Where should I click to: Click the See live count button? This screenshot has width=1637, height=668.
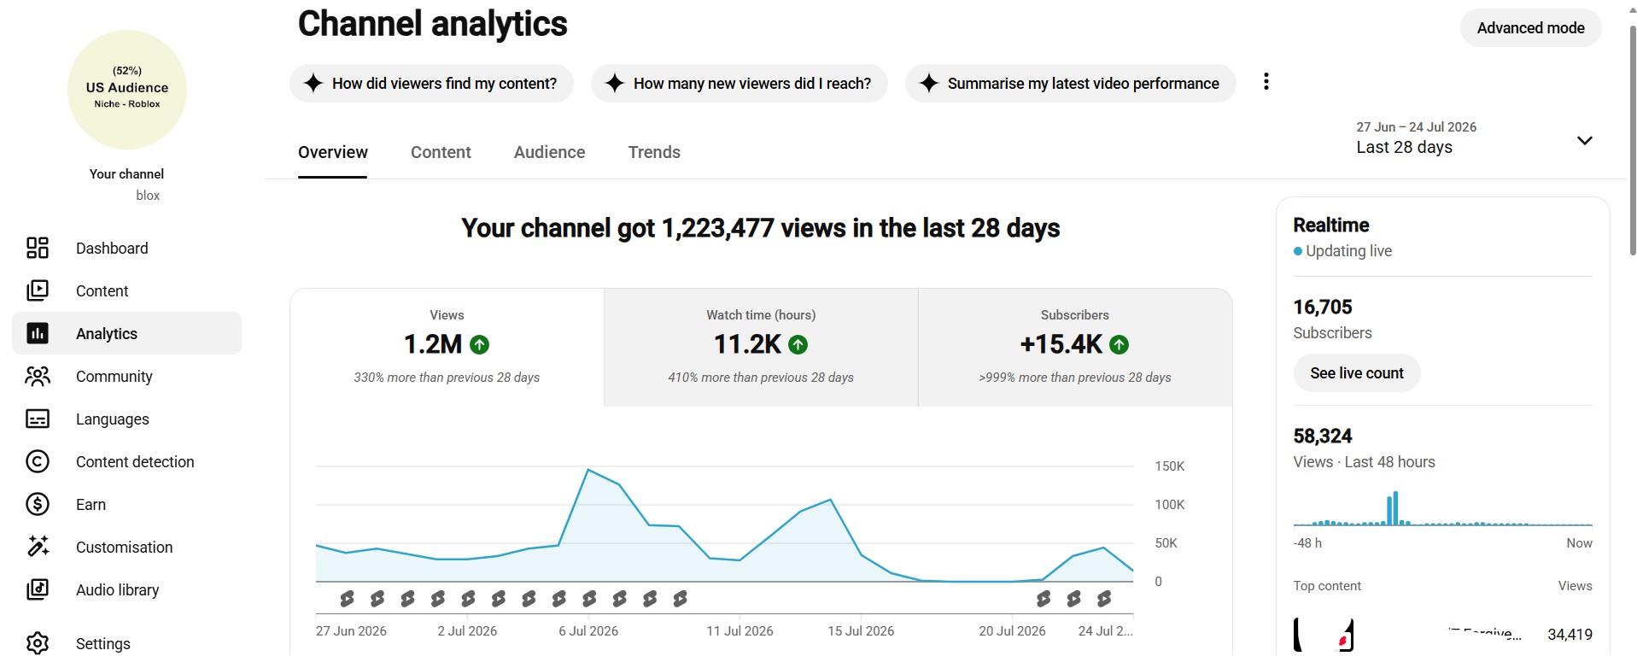tap(1357, 373)
